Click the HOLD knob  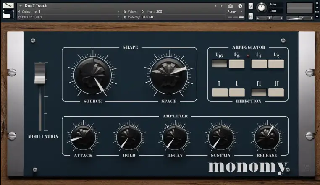pyautogui.click(x=129, y=137)
